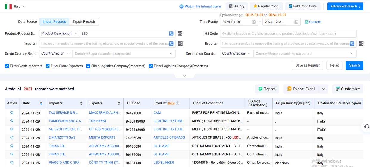Click translate icon in Exporter field
The image size is (370, 167).
tap(352, 44)
